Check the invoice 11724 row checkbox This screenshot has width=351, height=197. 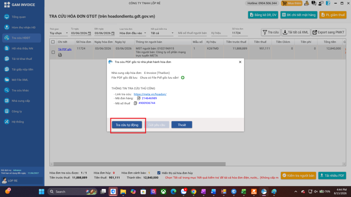point(53,52)
